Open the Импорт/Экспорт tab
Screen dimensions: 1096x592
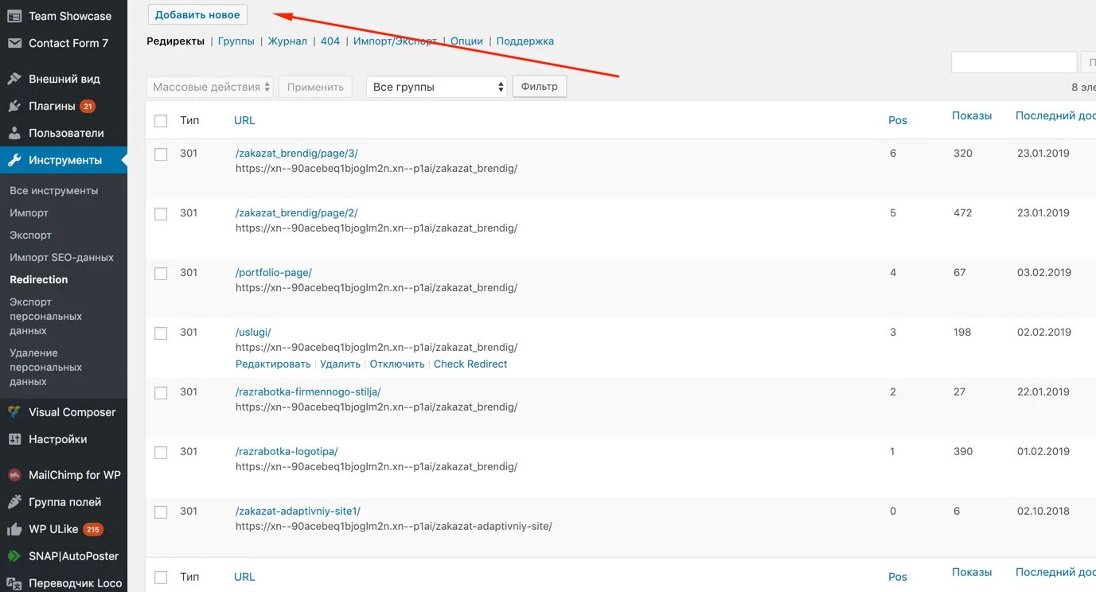coord(396,41)
